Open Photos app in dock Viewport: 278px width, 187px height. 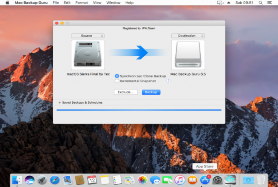(x=142, y=180)
